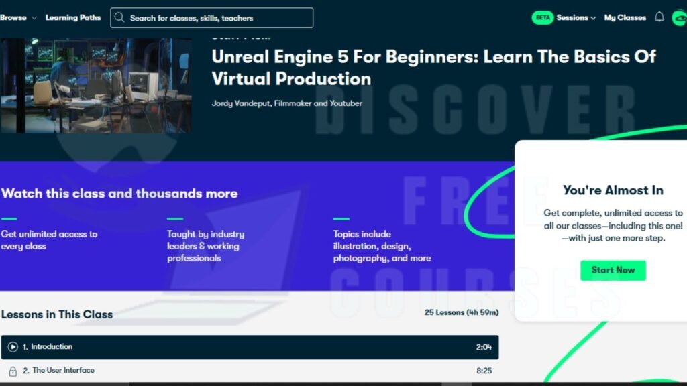Focus the search for classes field
This screenshot has height=386, width=687.
point(211,18)
